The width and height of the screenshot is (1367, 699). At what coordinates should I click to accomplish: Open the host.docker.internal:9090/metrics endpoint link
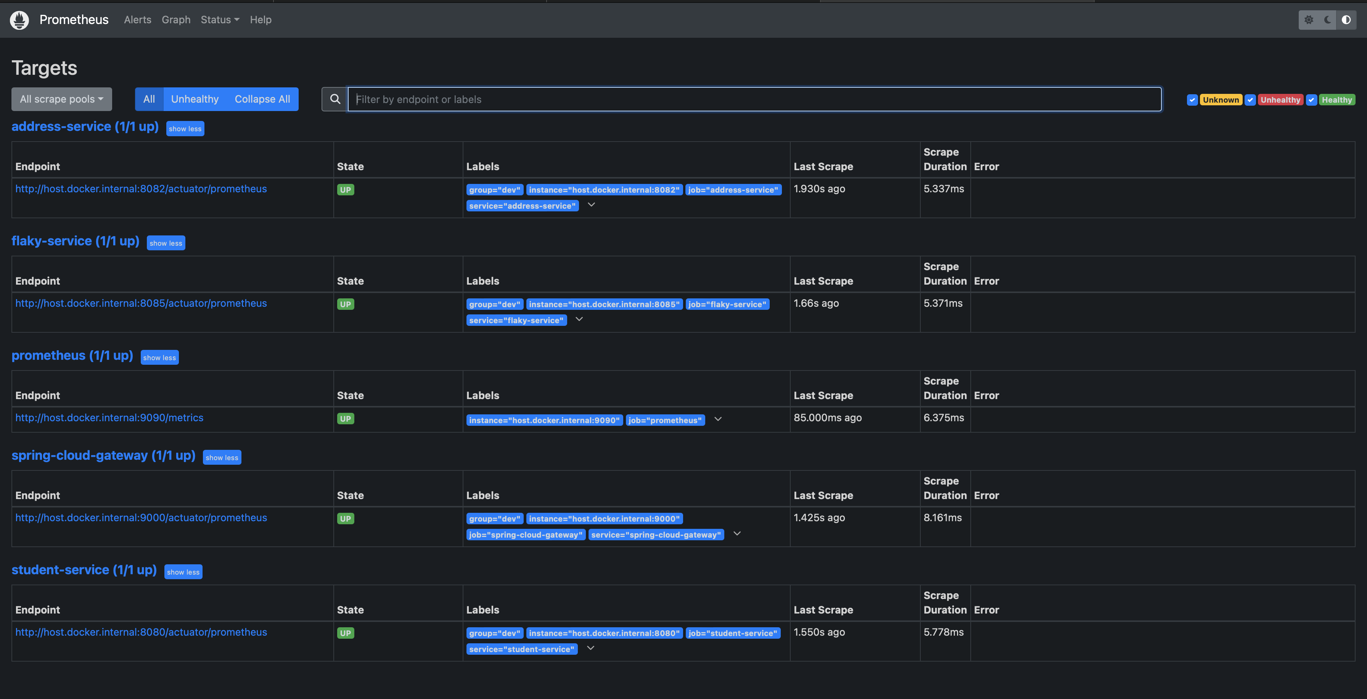click(109, 418)
